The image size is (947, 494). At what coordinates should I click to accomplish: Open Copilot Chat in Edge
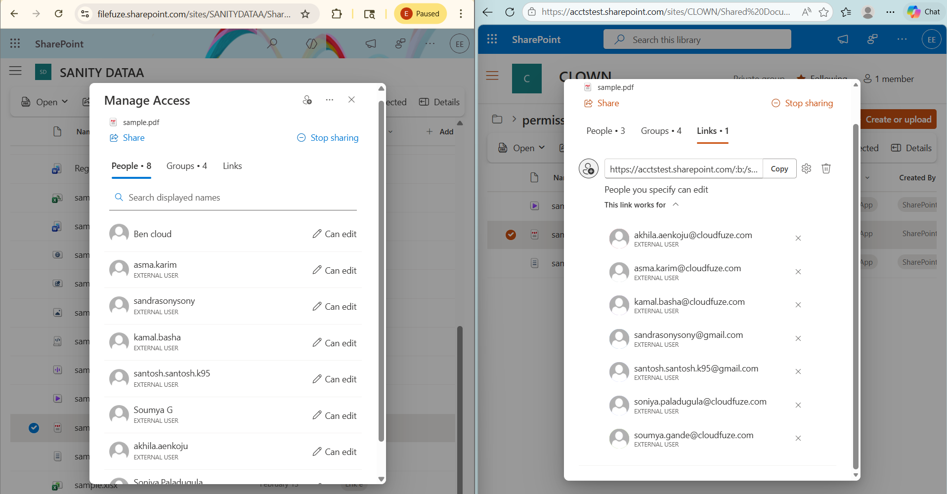924,12
